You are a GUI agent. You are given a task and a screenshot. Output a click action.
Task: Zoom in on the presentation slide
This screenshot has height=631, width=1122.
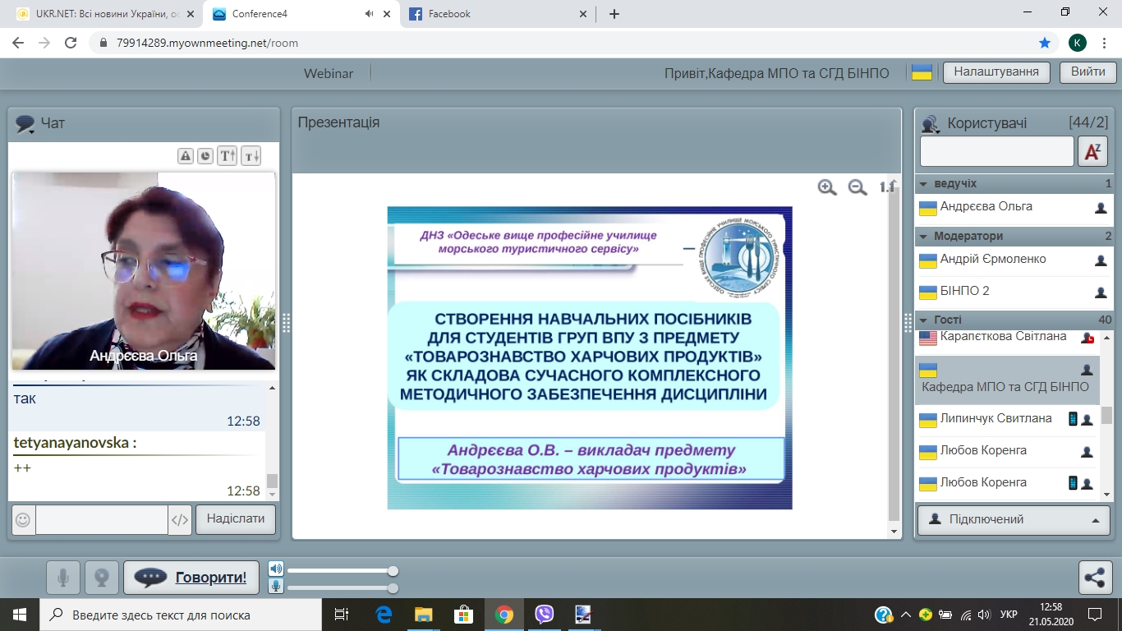click(x=827, y=187)
